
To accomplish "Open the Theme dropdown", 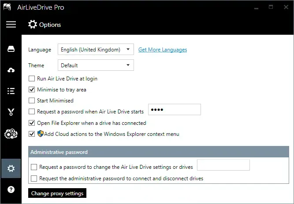I will (x=96, y=65).
